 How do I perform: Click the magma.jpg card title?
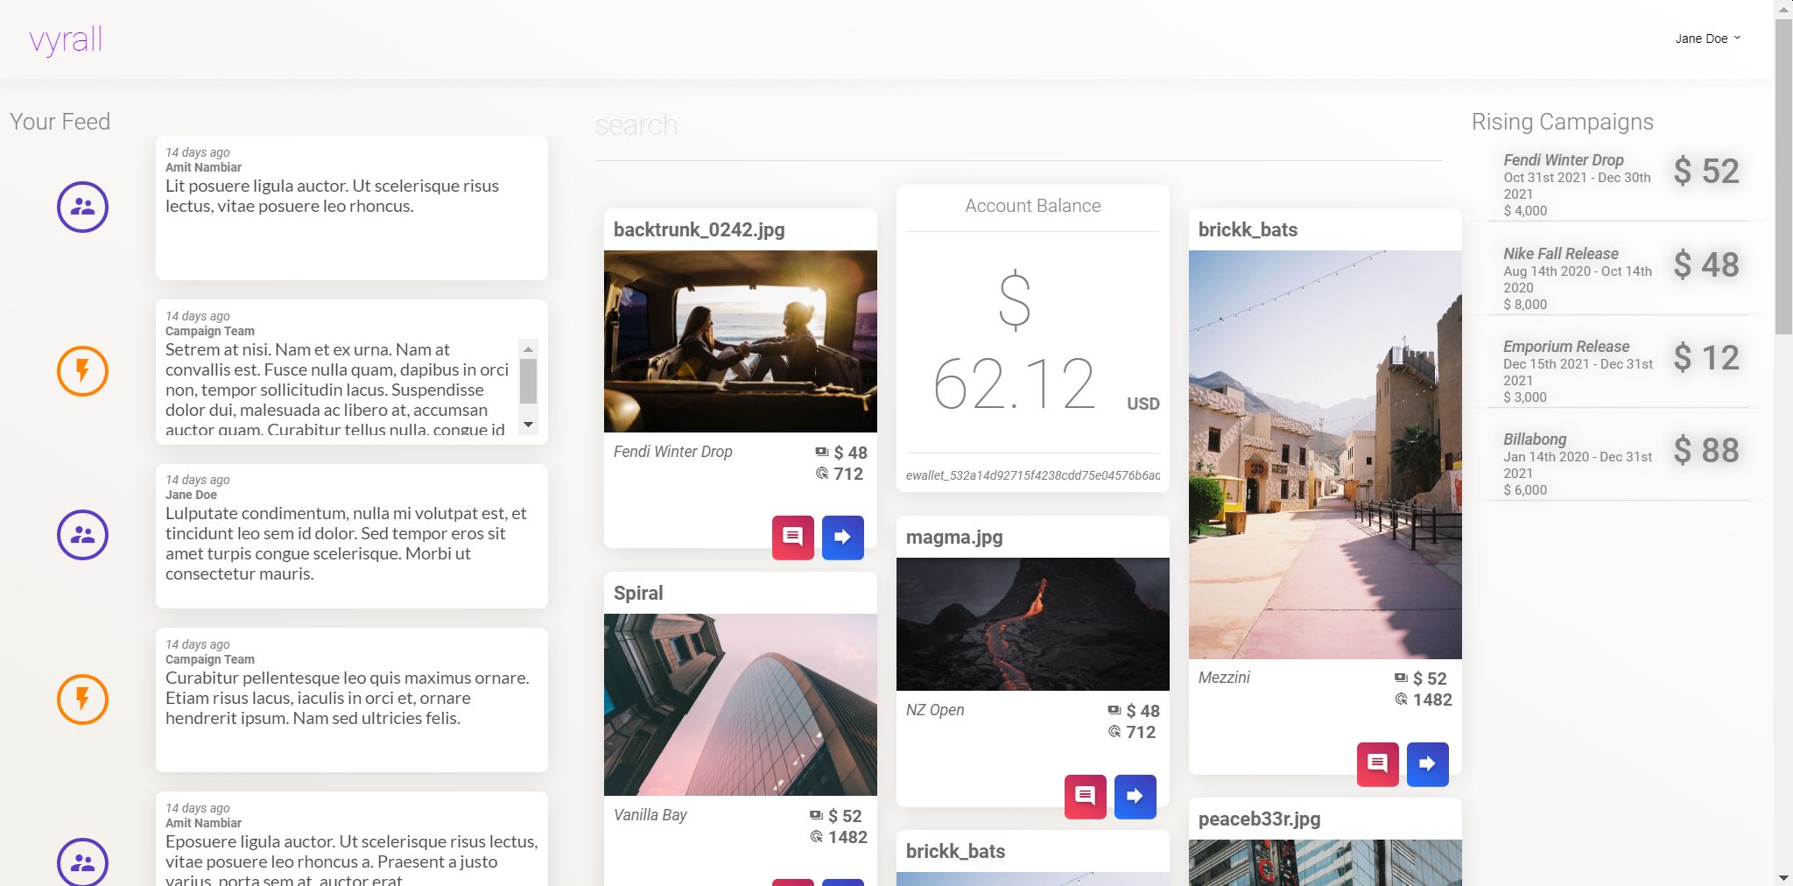[x=954, y=538]
